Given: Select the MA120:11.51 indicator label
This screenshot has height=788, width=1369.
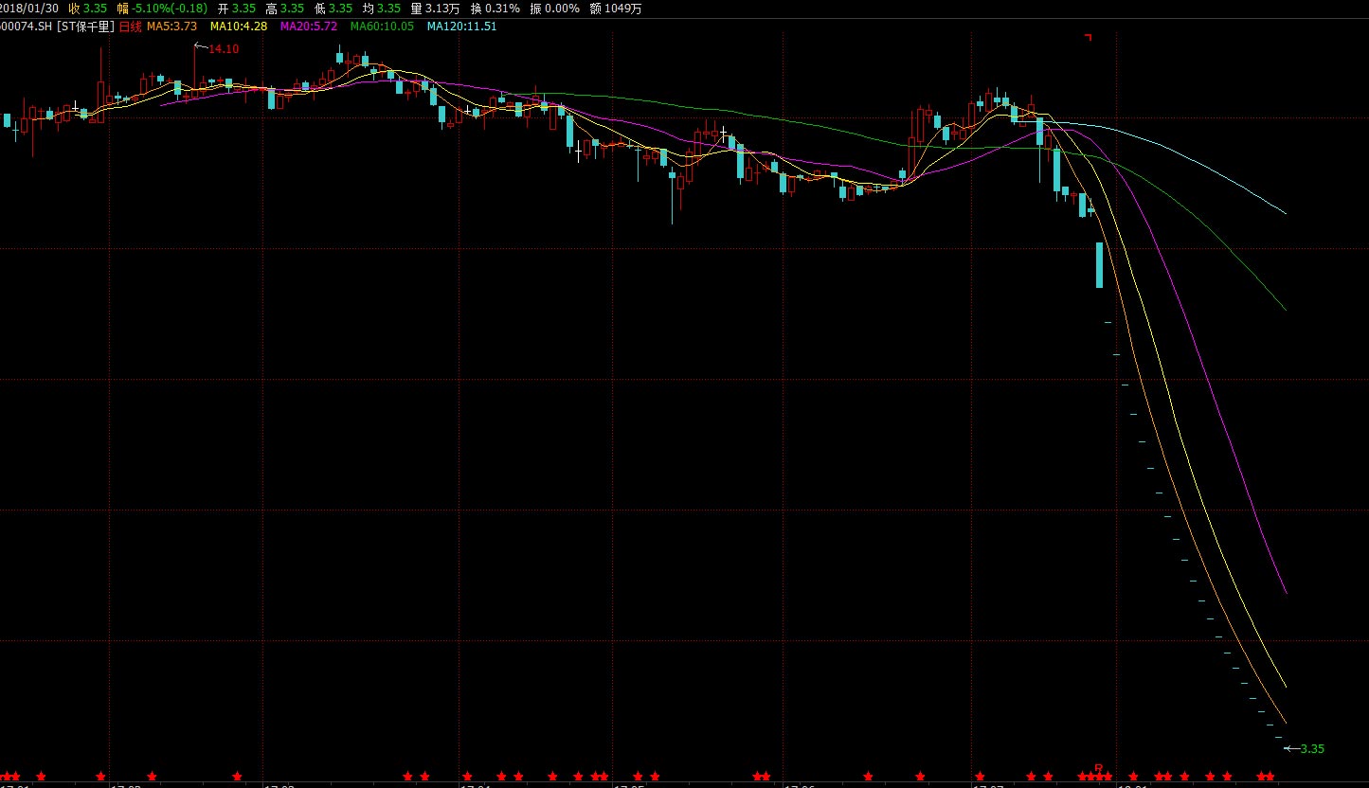Looking at the screenshot, I should [x=461, y=27].
